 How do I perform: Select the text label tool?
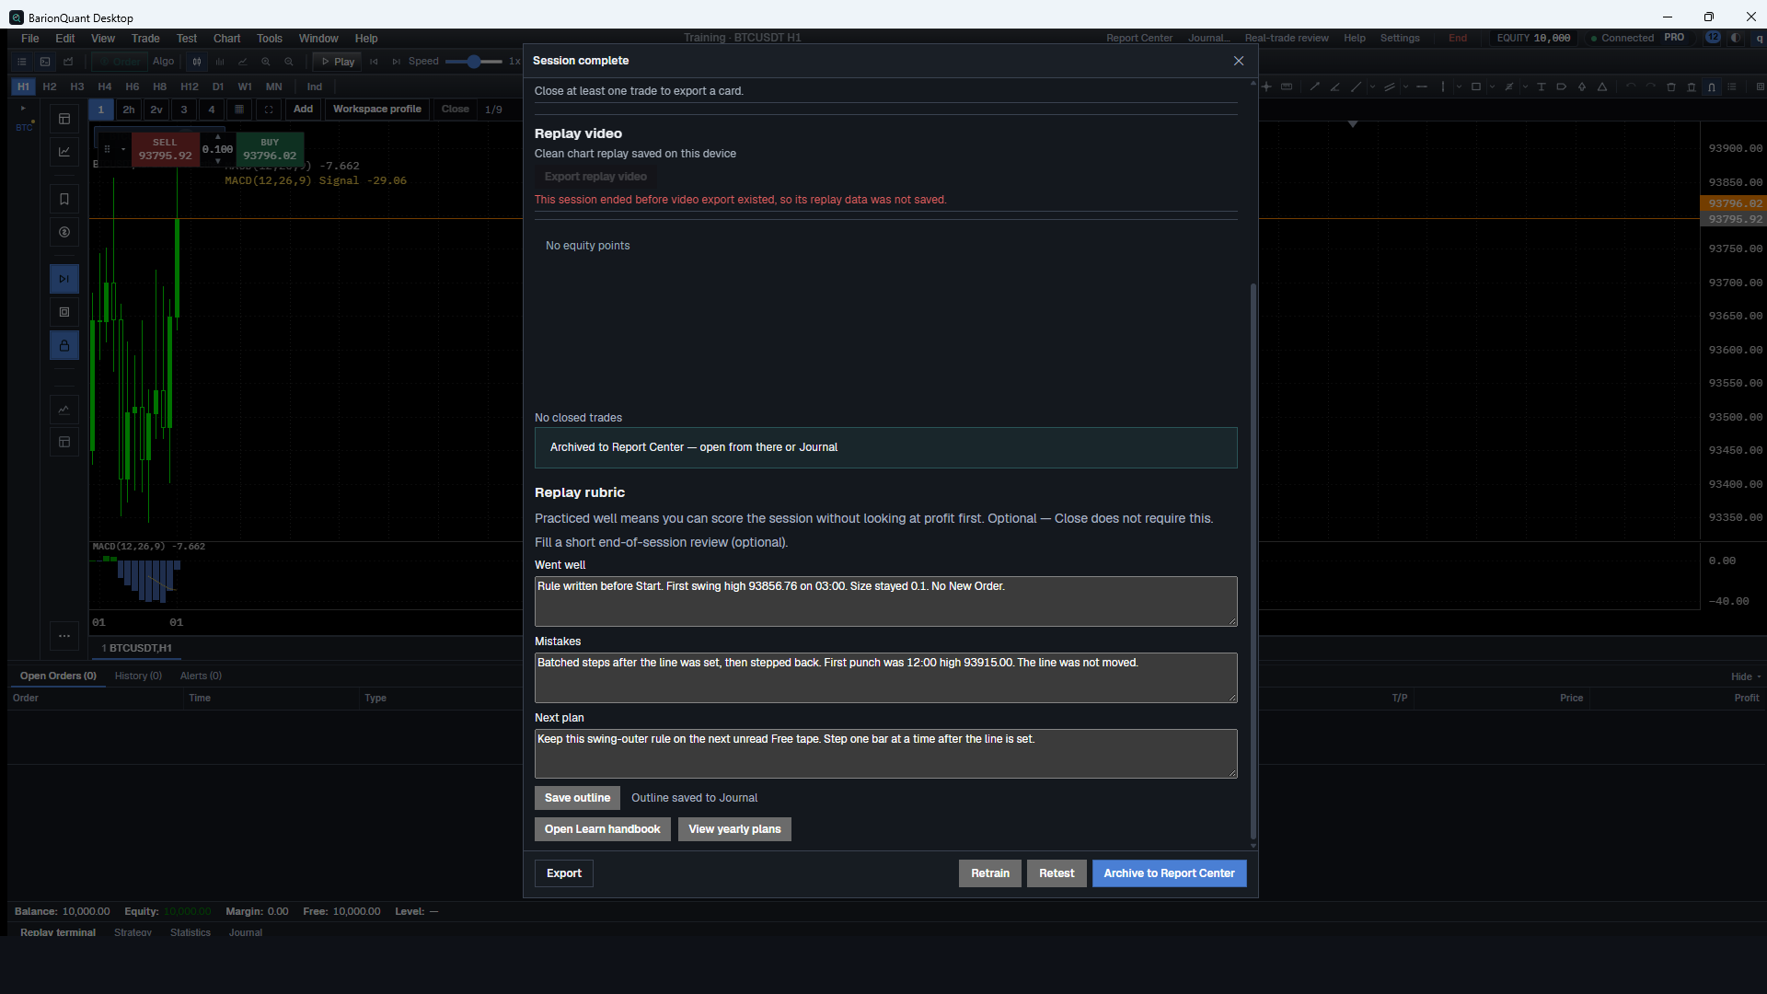(1542, 87)
